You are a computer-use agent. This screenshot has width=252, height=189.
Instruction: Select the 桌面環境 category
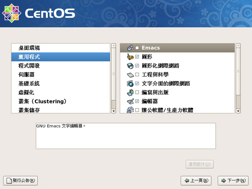(x=61, y=48)
